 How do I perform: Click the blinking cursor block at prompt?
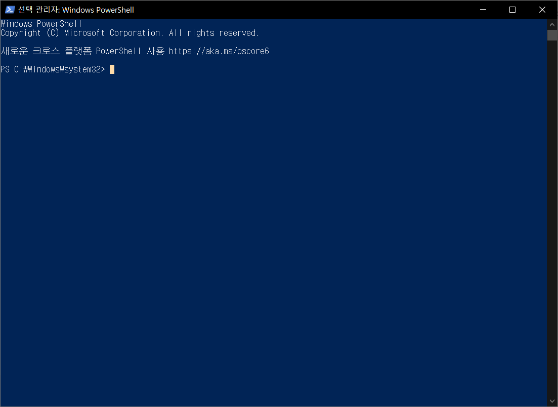pos(112,69)
